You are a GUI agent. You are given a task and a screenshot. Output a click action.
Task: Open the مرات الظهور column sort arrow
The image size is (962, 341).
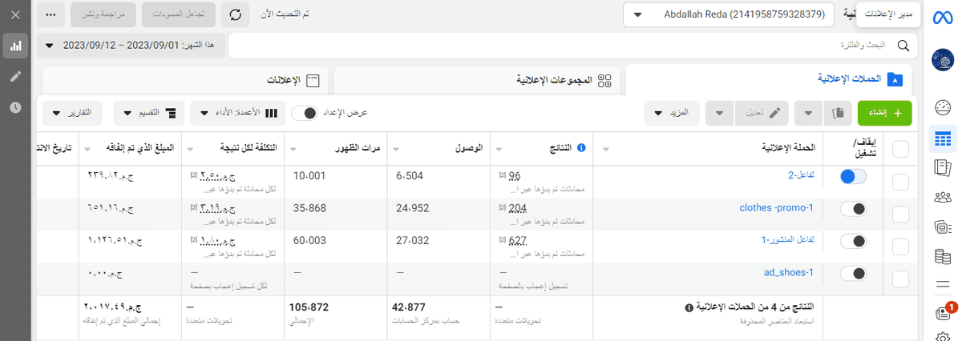pyautogui.click(x=292, y=150)
